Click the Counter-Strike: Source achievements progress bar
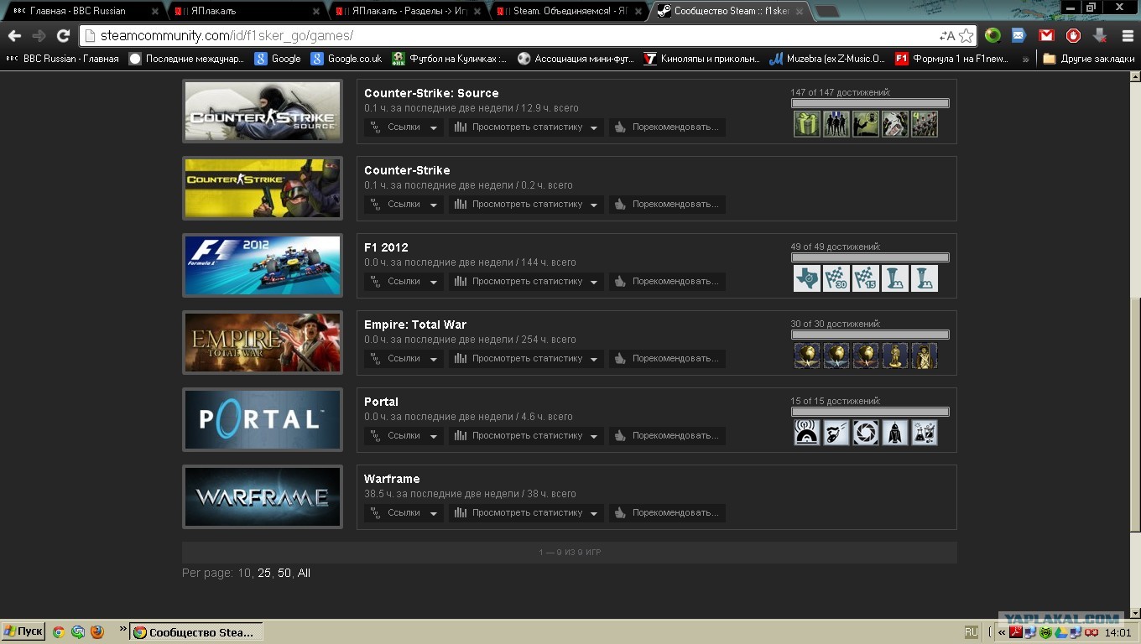 (870, 104)
